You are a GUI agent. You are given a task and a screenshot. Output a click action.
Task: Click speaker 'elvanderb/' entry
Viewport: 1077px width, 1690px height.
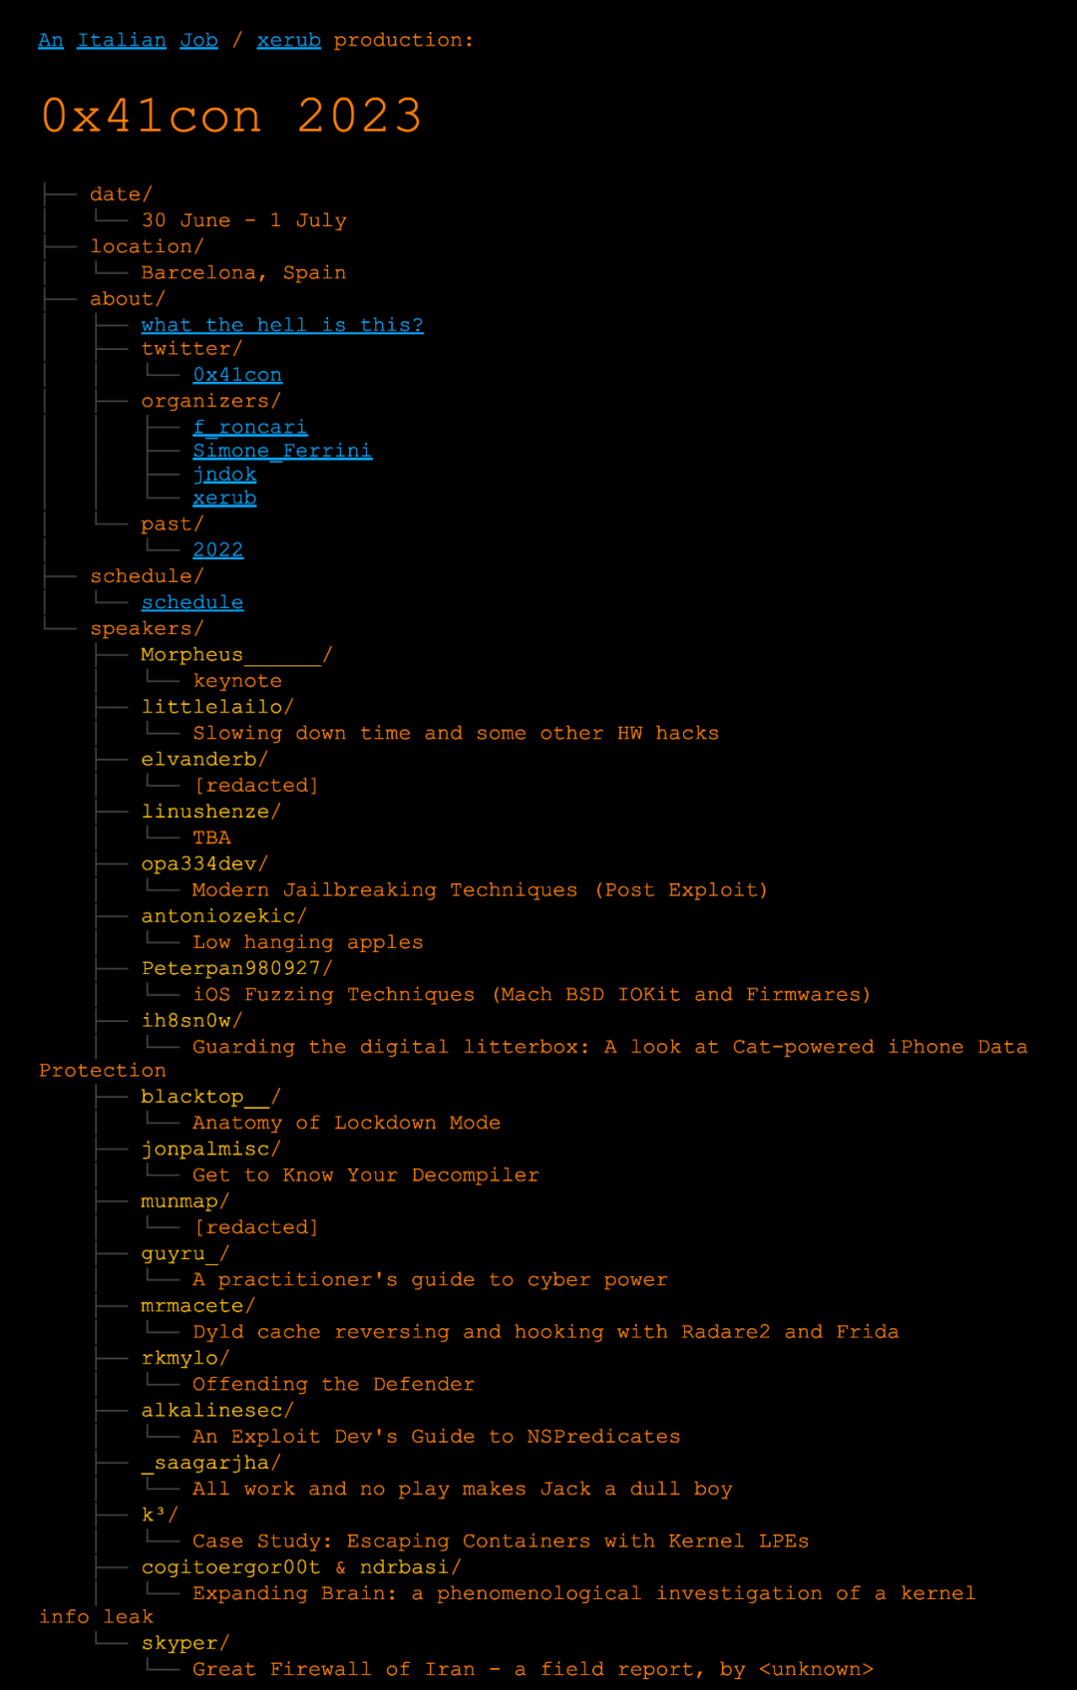pyautogui.click(x=204, y=759)
